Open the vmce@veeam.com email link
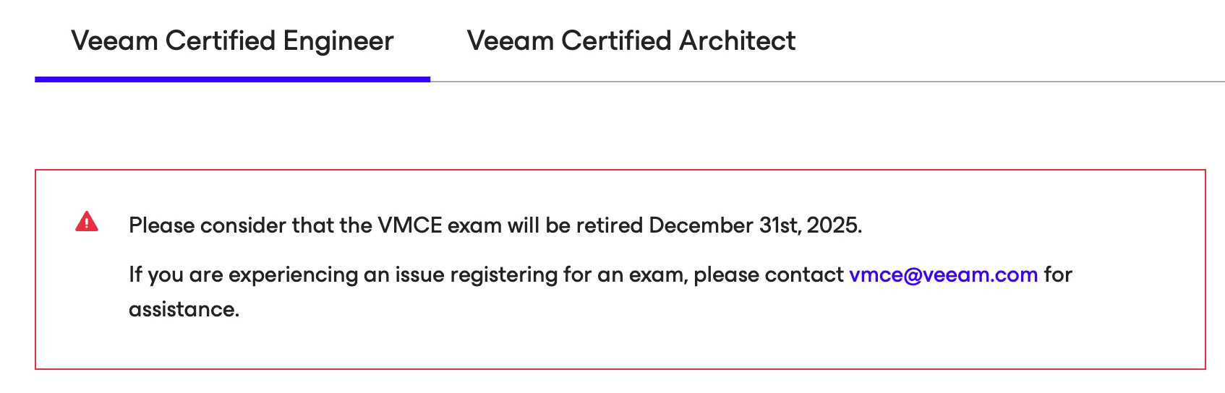The image size is (1225, 393). pos(943,275)
